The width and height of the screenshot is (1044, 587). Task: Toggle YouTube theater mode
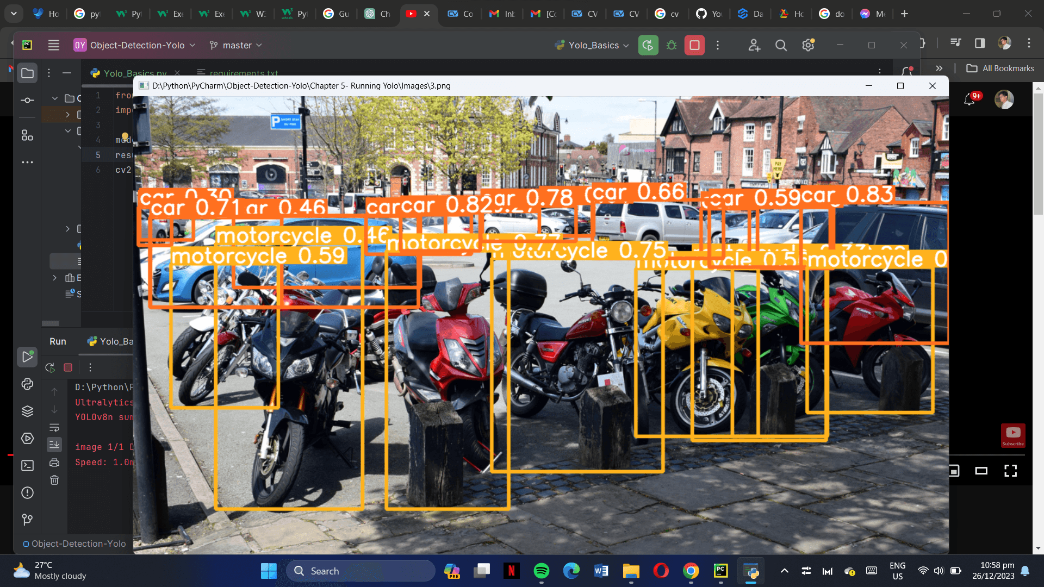point(981,471)
